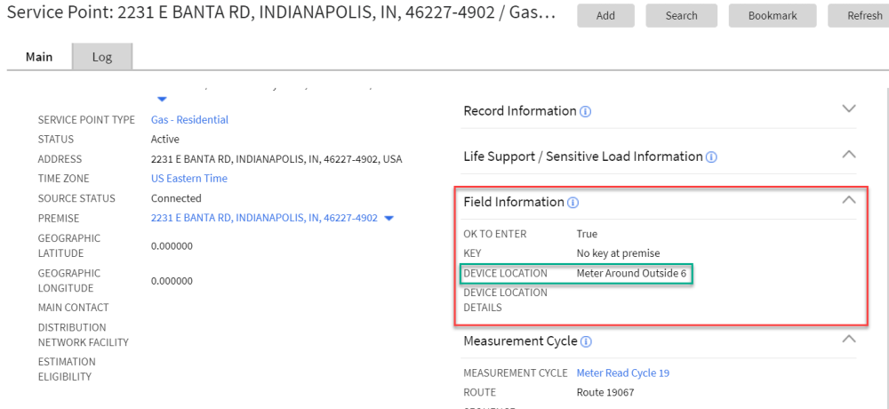Collapse the Life Support / Sensitive Load section
The image size is (889, 409).
(x=849, y=155)
